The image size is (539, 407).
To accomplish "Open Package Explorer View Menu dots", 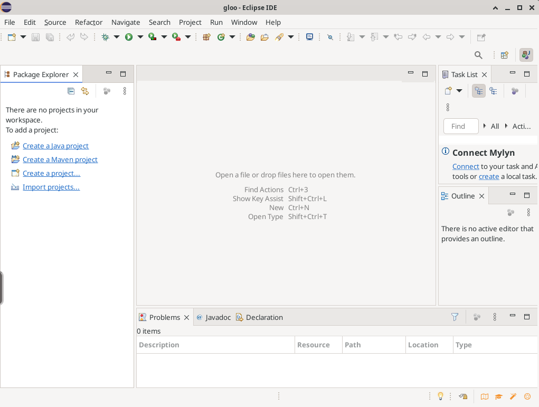I will pyautogui.click(x=125, y=91).
